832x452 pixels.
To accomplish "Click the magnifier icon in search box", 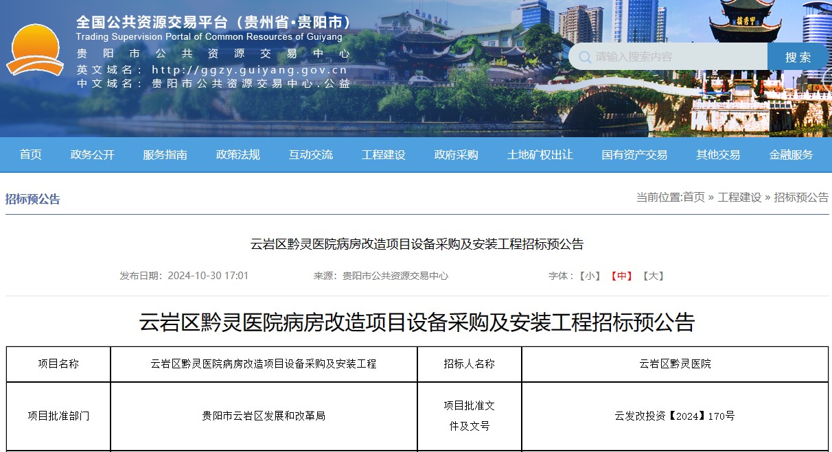I will [584, 57].
